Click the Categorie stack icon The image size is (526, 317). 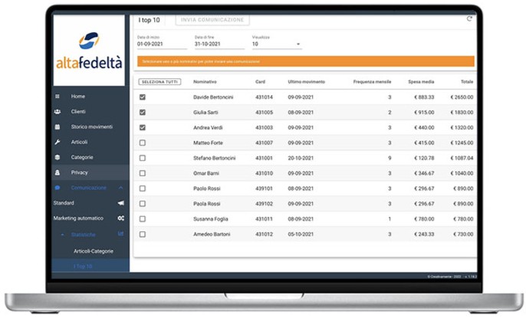pyautogui.click(x=58, y=157)
